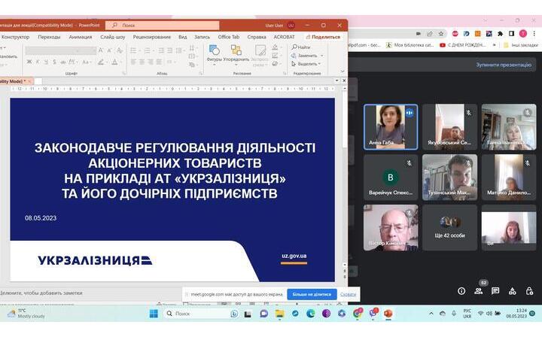
Task: Switch to the Переходы tab
Action: click(x=49, y=37)
